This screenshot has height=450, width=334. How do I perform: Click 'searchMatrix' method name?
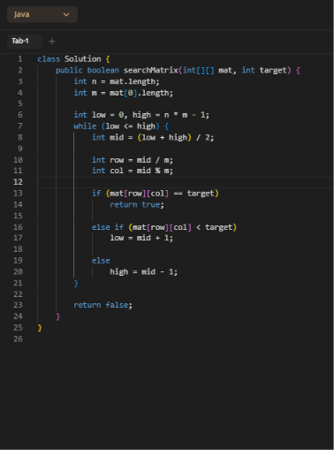pos(151,70)
